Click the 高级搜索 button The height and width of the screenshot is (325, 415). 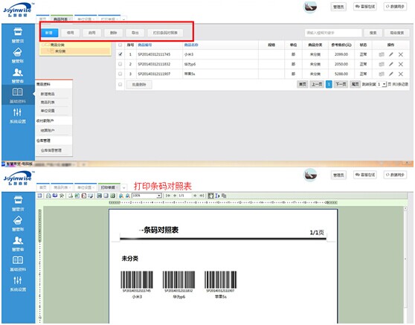pyautogui.click(x=397, y=33)
